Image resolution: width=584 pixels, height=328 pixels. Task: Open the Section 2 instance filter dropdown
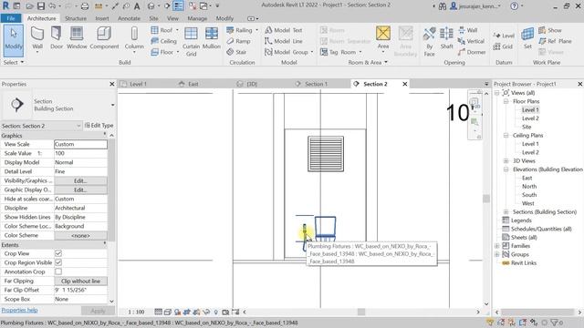[78, 126]
